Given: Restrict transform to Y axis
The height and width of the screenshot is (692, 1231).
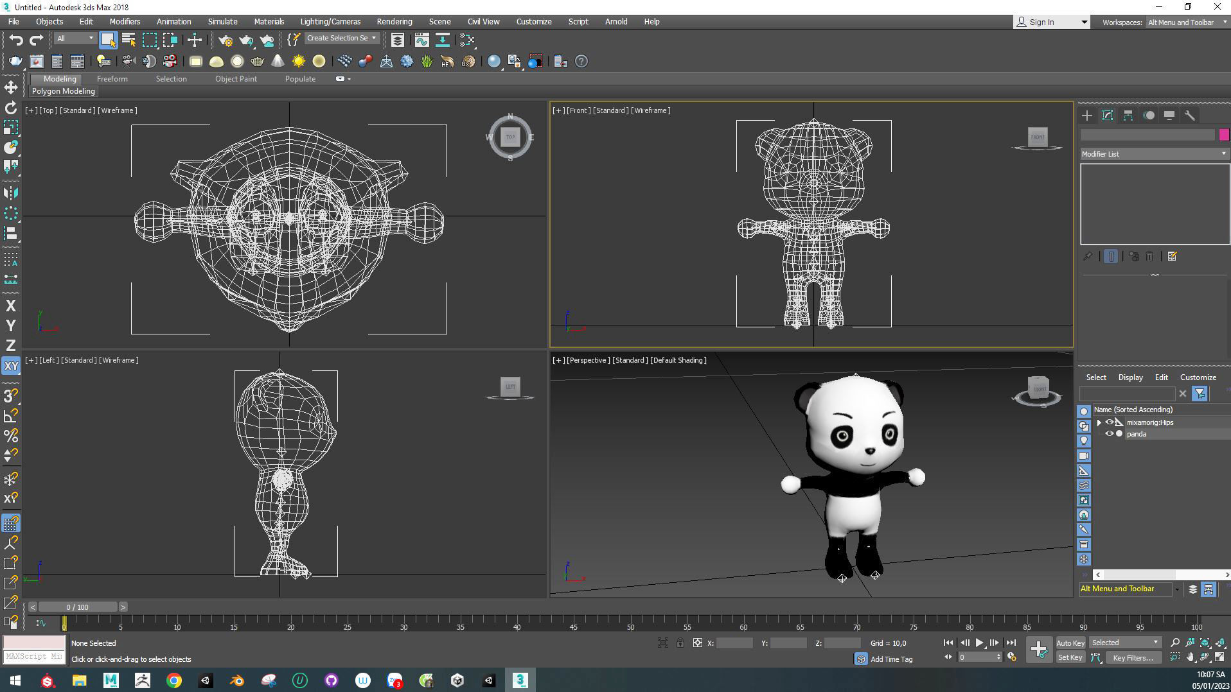Looking at the screenshot, I should pyautogui.click(x=11, y=326).
